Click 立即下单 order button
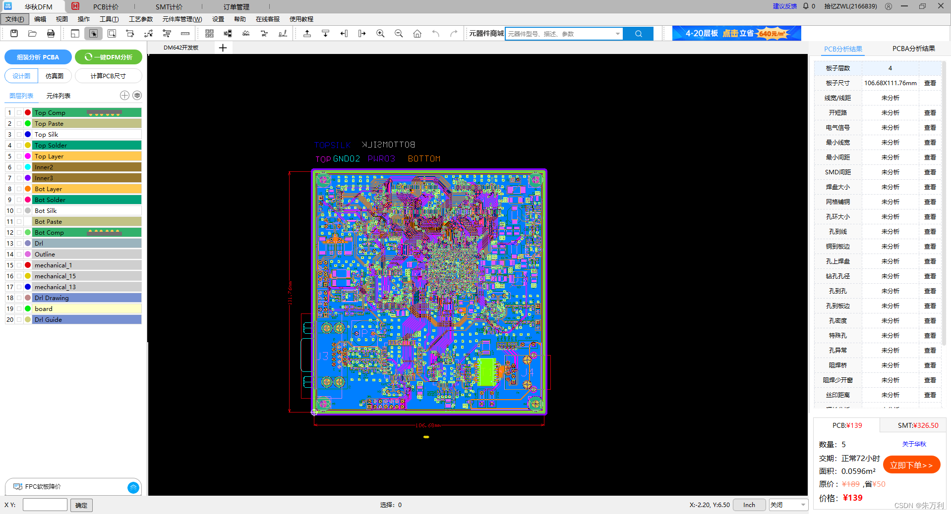This screenshot has height=514, width=951. click(911, 465)
